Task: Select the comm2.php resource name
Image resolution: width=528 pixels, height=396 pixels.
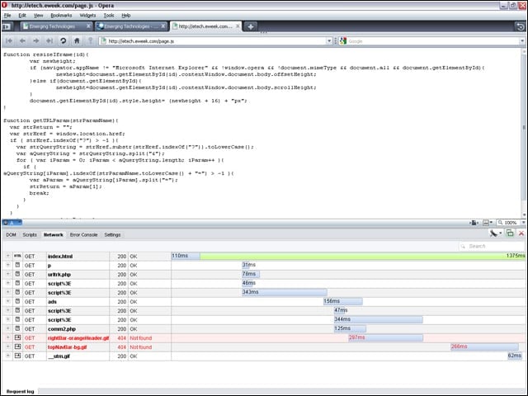Action: (62, 328)
